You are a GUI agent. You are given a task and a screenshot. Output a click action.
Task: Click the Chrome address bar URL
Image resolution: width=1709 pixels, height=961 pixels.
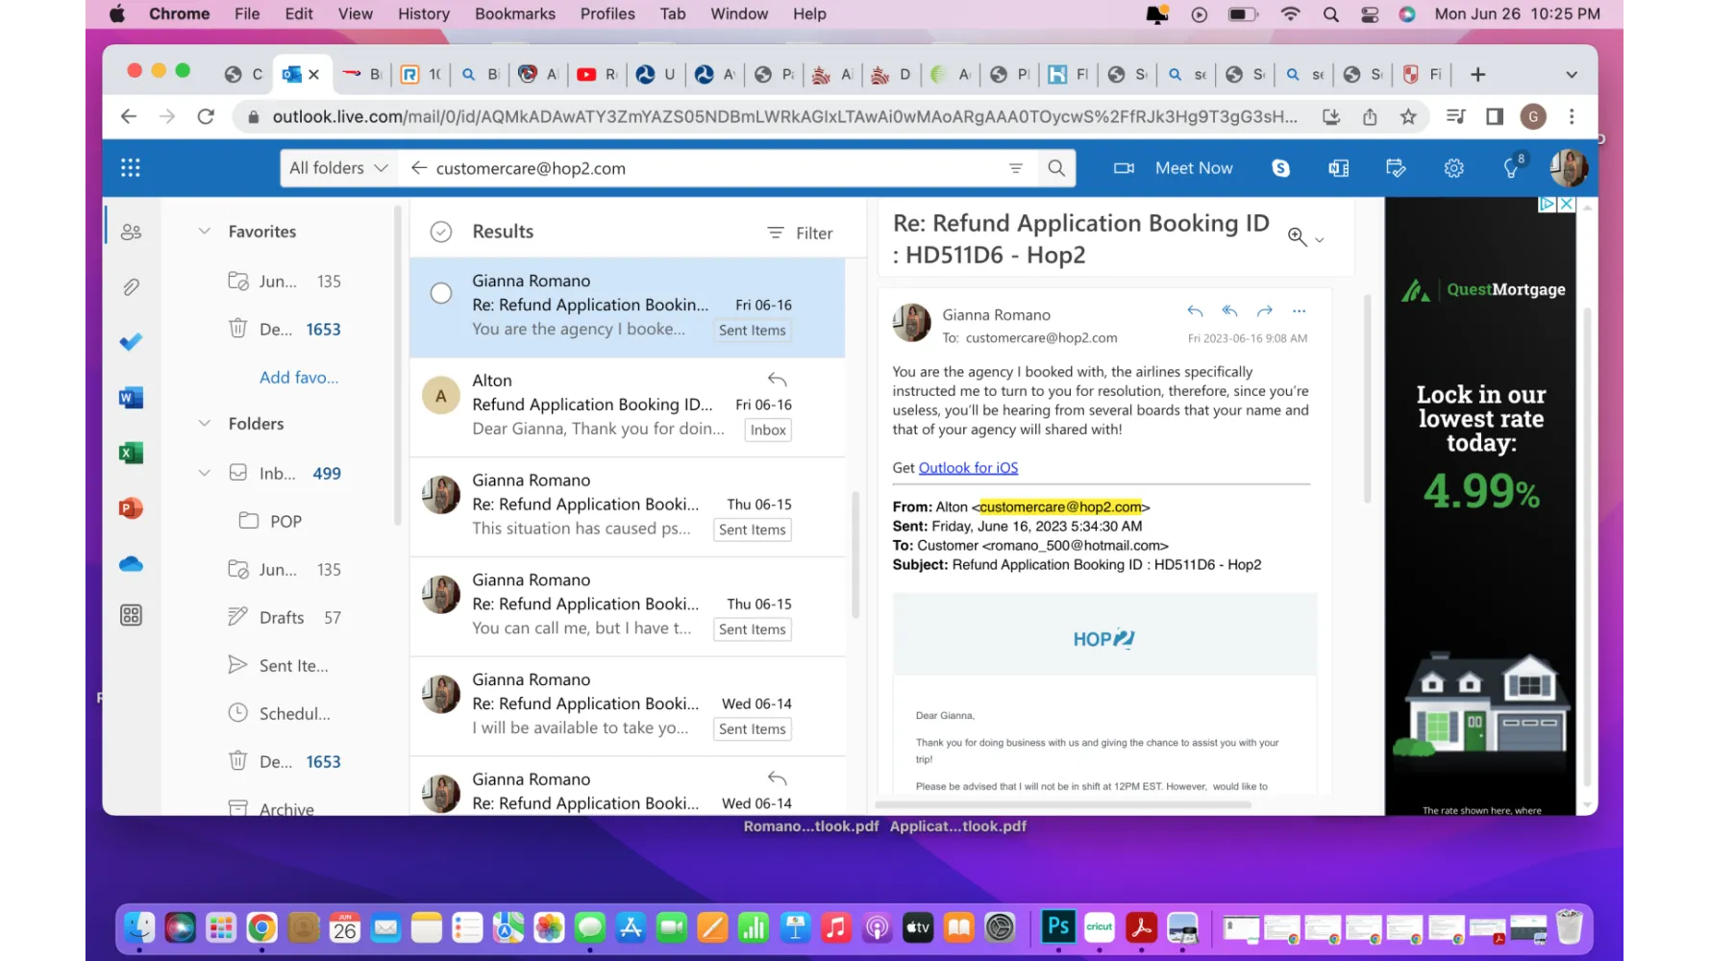tap(783, 116)
